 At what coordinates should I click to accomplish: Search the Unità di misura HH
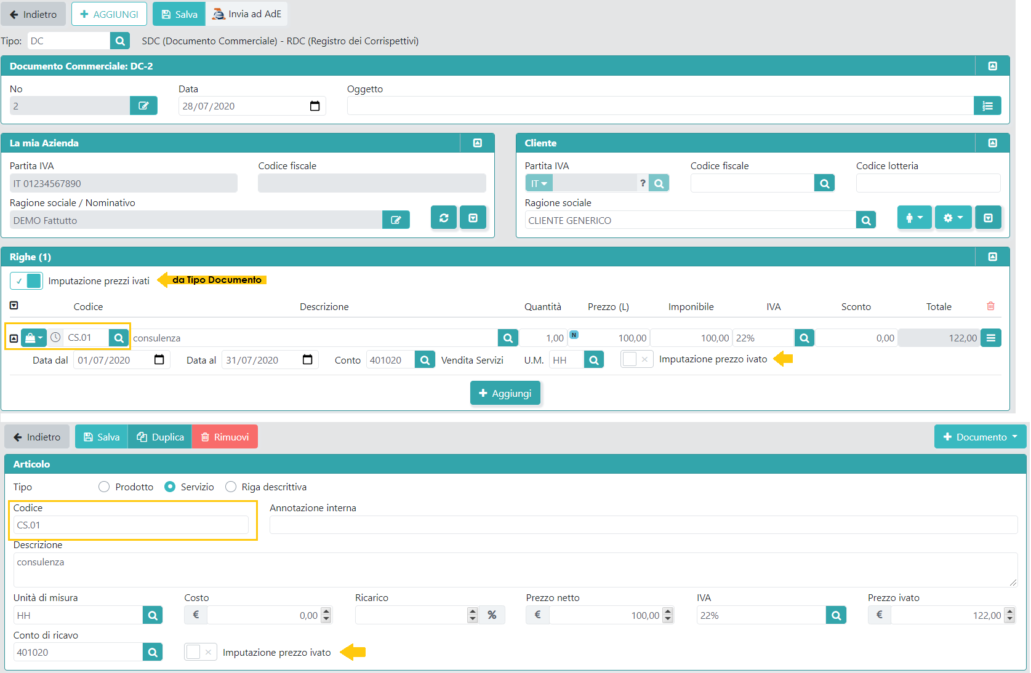(153, 615)
